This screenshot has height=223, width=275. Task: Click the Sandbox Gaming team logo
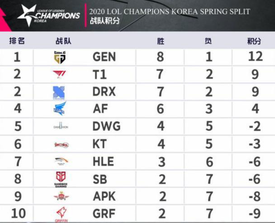point(60,179)
